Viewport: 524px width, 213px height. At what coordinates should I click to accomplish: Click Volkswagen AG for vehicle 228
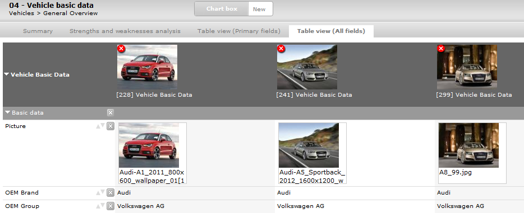[x=141, y=206]
